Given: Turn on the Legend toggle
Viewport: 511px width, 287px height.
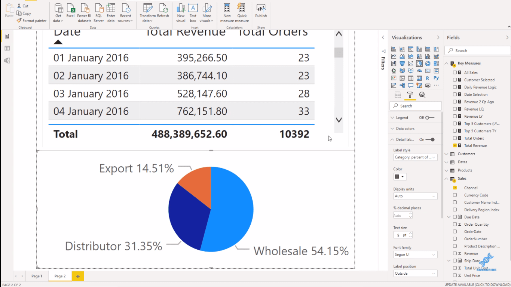Looking at the screenshot, I should coord(430,118).
